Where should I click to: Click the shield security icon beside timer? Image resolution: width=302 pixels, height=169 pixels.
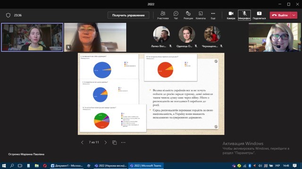tap(8, 15)
